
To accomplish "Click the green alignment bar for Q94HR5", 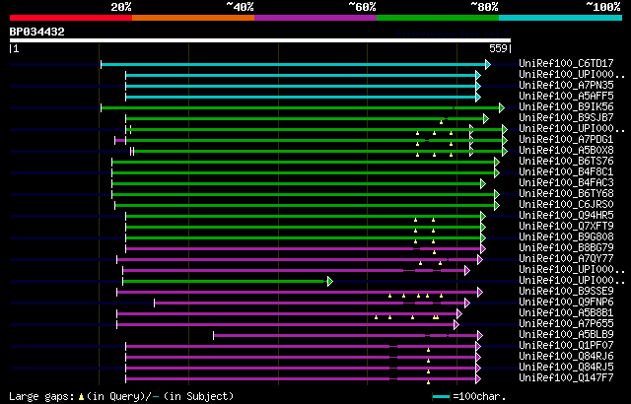I will click(303, 216).
